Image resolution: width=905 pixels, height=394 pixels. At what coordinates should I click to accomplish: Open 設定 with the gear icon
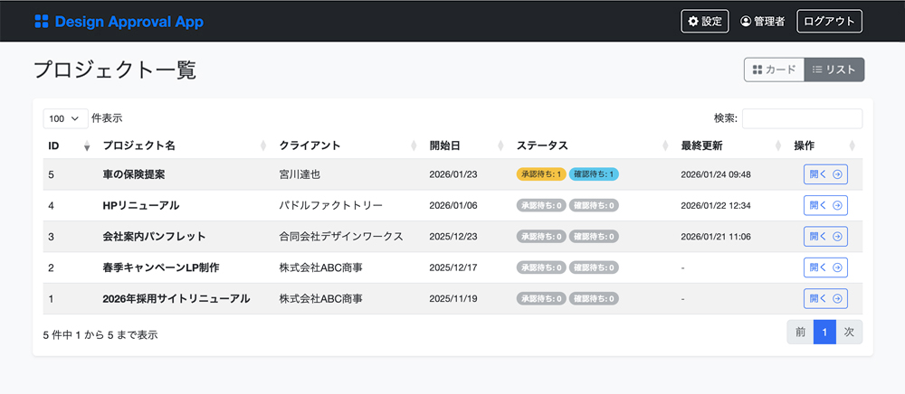coord(693,22)
